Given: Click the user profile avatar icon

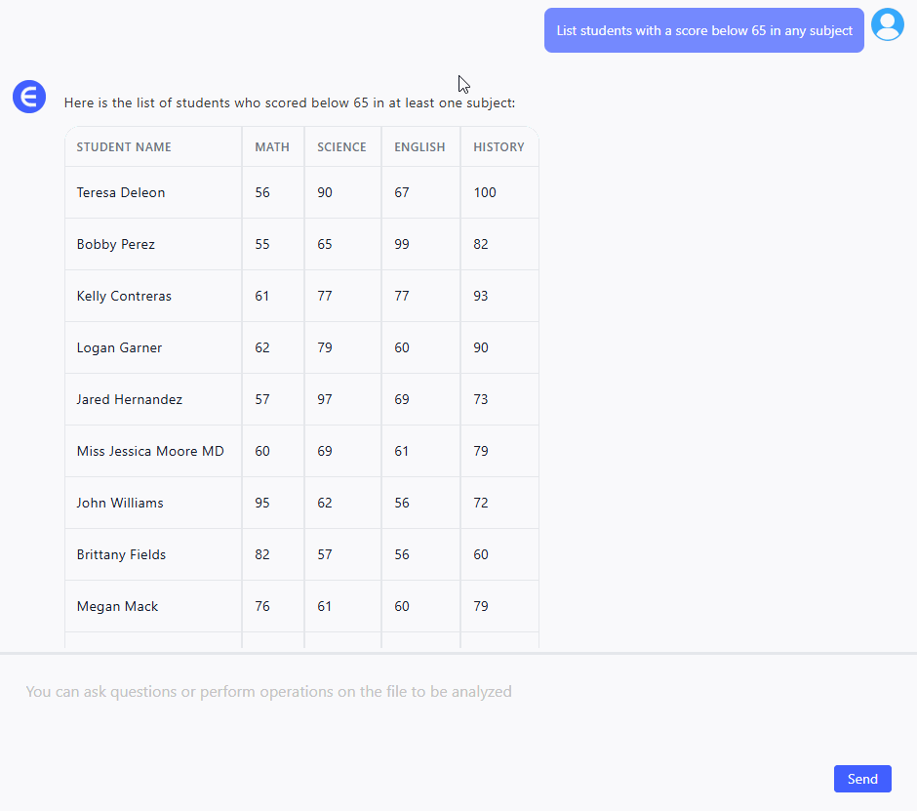Looking at the screenshot, I should (887, 24).
